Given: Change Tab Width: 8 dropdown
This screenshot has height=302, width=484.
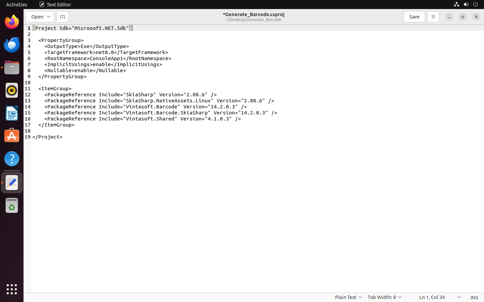Looking at the screenshot, I should 384,297.
